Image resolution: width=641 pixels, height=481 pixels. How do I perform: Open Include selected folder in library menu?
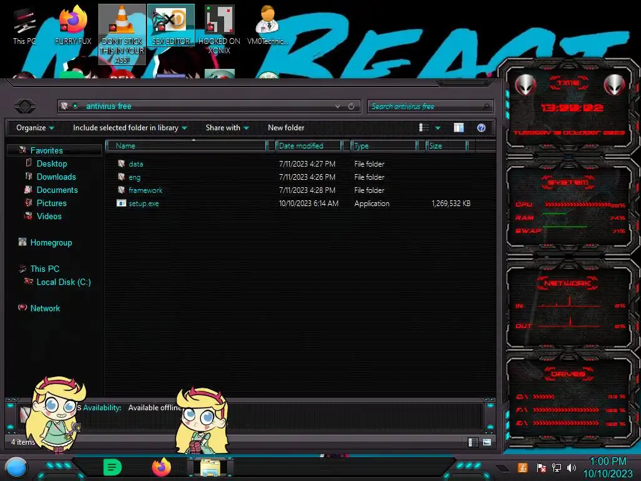[x=130, y=128]
